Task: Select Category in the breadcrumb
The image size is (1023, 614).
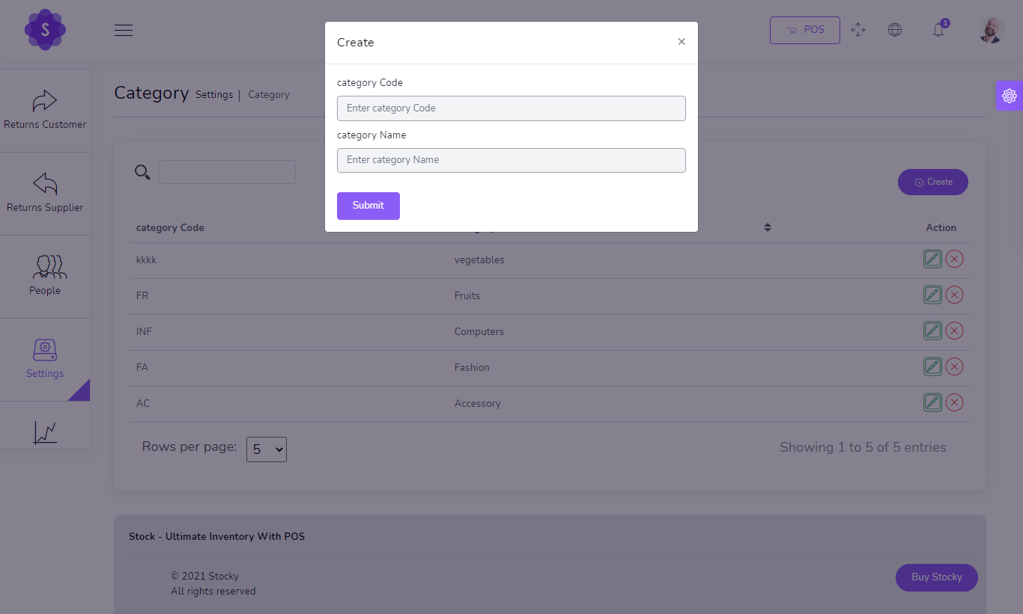Action: (269, 94)
